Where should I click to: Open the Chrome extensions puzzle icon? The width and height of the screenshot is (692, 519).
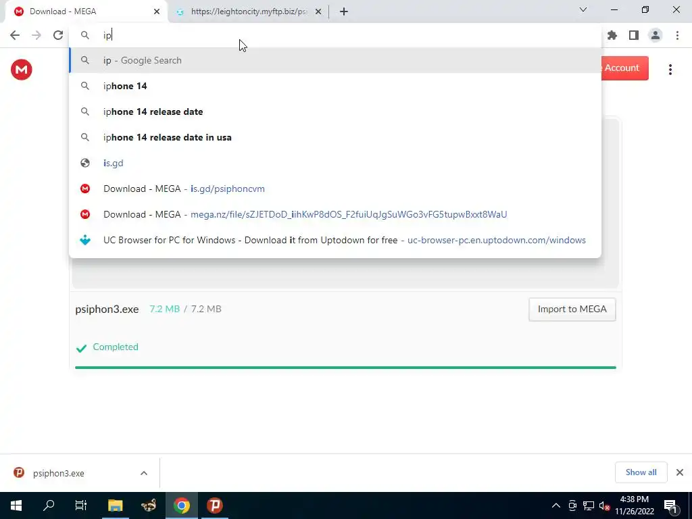pyautogui.click(x=612, y=35)
